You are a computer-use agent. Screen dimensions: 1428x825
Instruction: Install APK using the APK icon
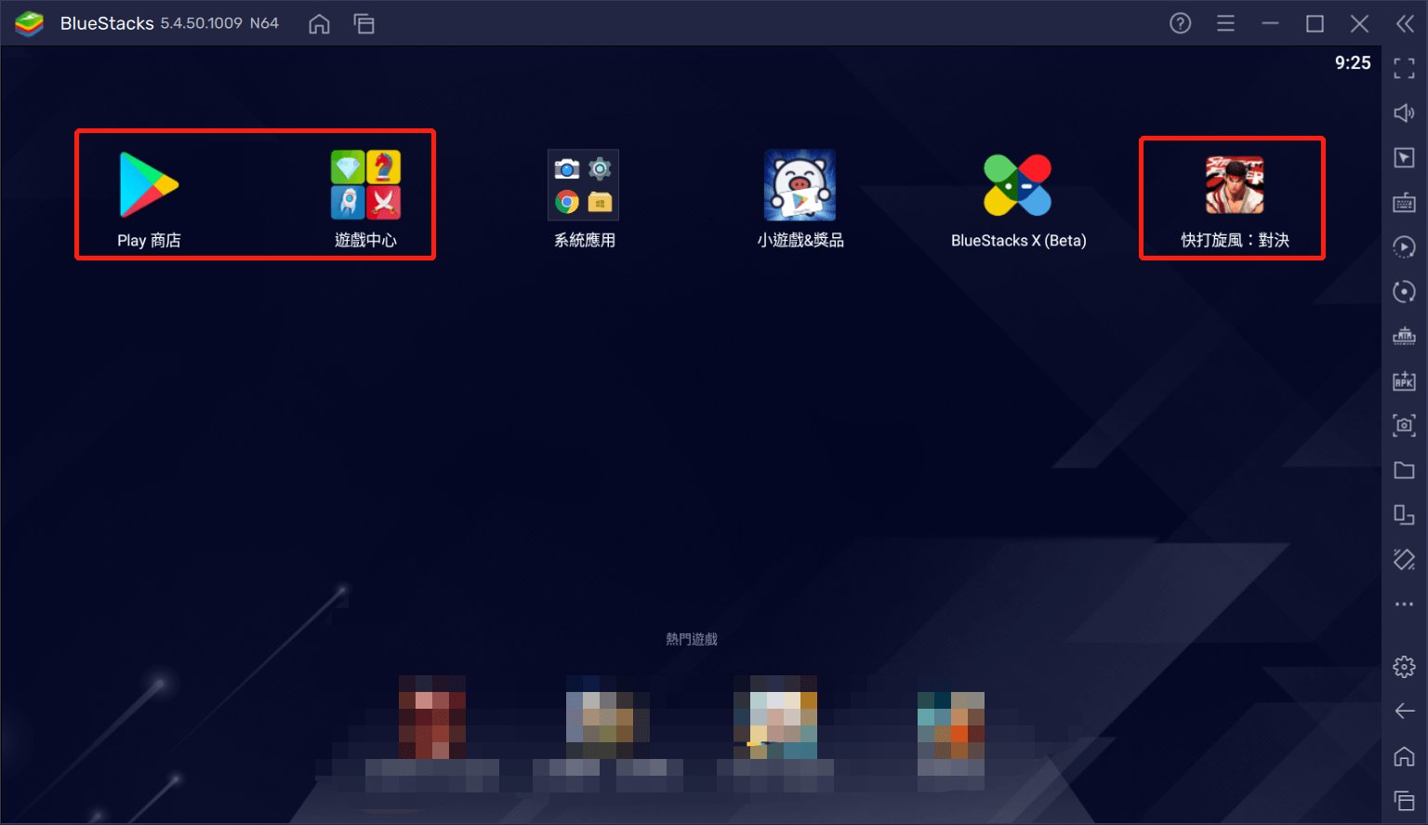point(1405,380)
